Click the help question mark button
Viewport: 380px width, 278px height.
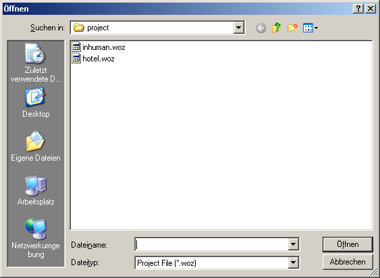coord(358,9)
